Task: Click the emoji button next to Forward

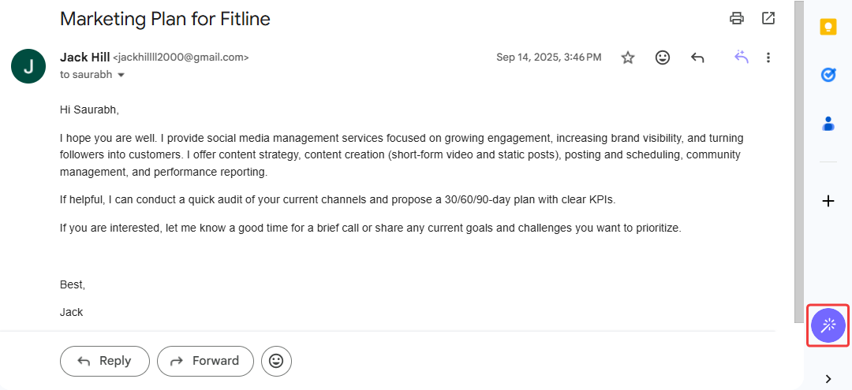Action: pyautogui.click(x=276, y=361)
